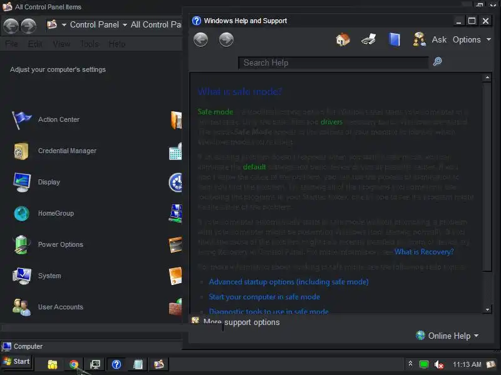The width and height of the screenshot is (501, 375).
Task: Open the What is Recovery? link
Action: pos(424,252)
